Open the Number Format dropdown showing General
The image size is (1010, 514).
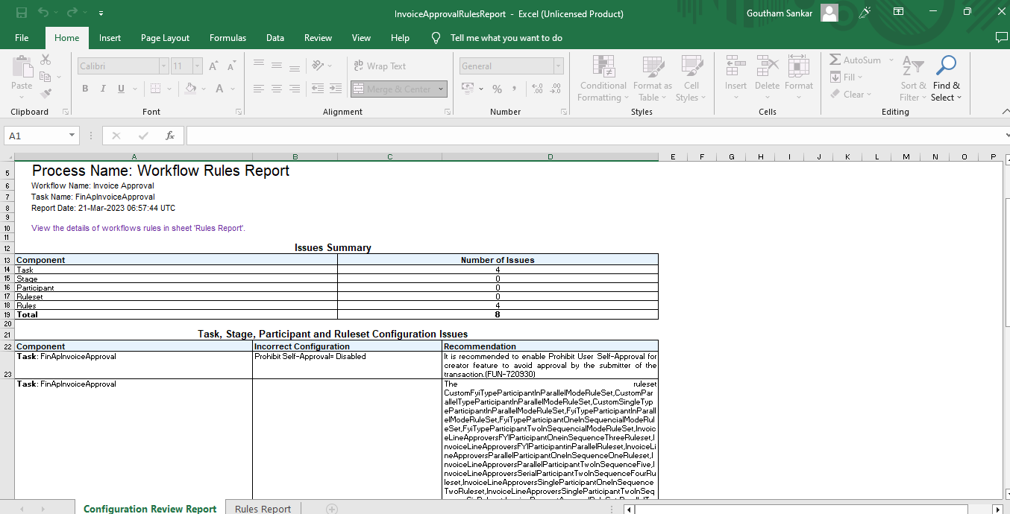511,66
